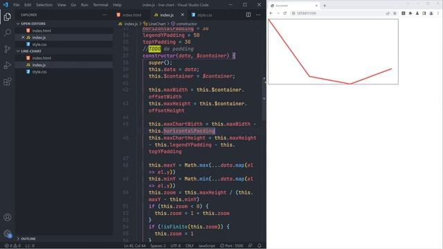This screenshot has height=249, width=443.
Task: Close the Document tab in Chrome
Action: pyautogui.click(x=316, y=6)
